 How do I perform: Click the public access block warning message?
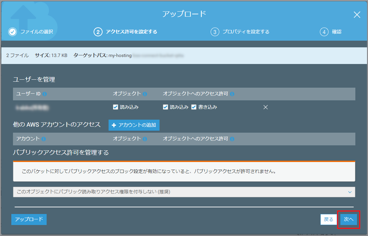184,171
